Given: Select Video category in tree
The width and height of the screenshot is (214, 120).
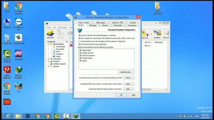Looking at the screenshot, I should pyautogui.click(x=58, y=56).
